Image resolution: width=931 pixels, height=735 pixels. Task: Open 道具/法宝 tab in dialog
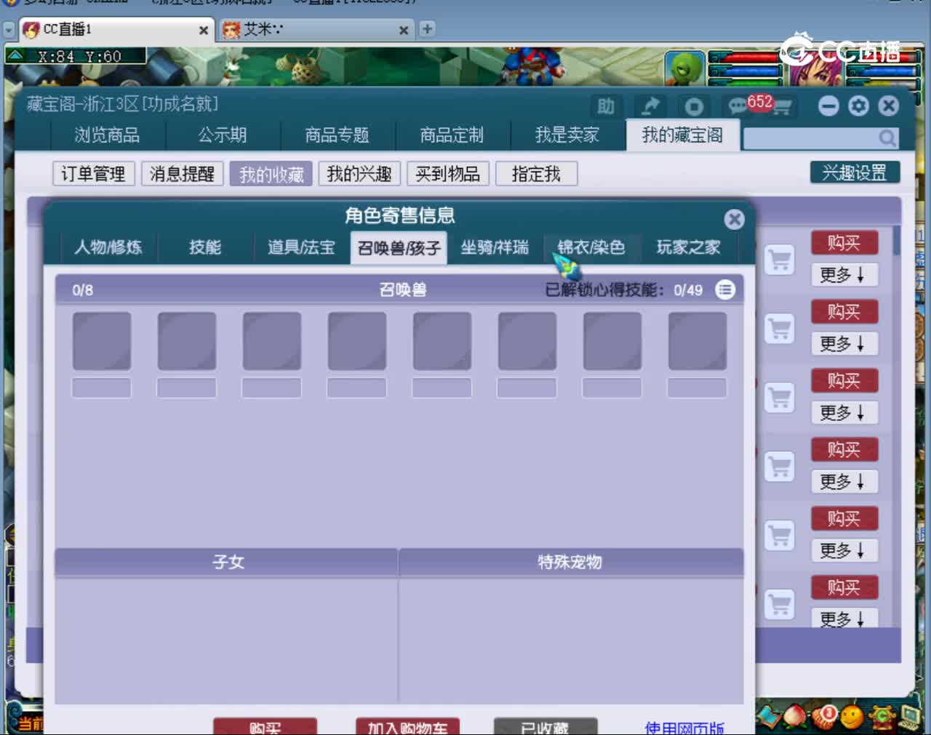[301, 247]
